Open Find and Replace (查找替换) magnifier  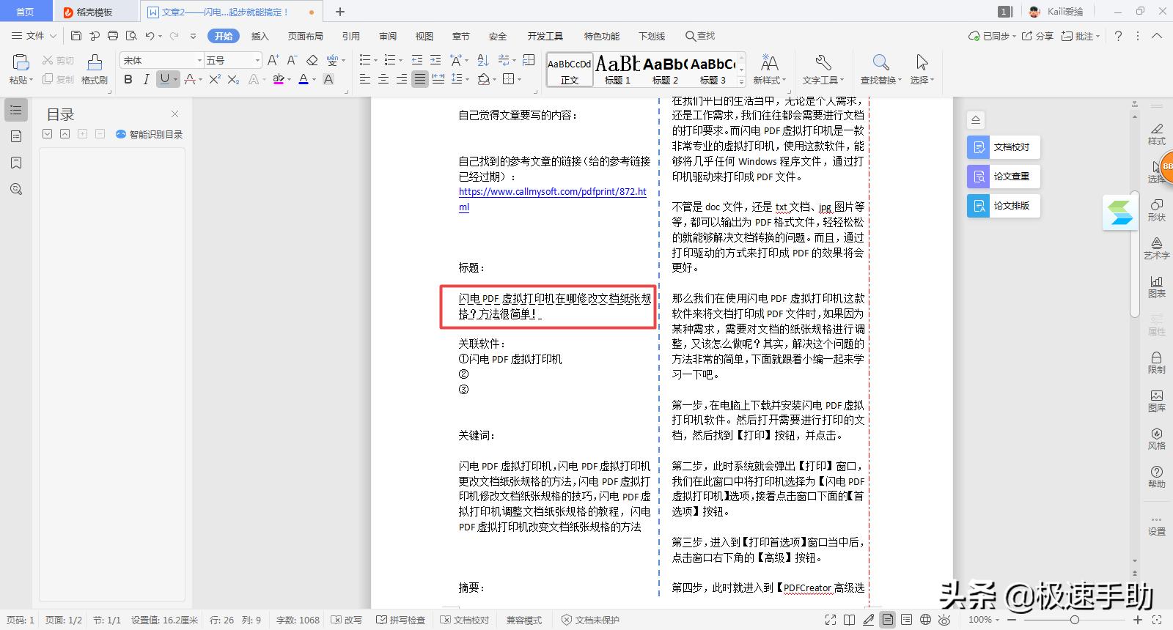coord(881,69)
